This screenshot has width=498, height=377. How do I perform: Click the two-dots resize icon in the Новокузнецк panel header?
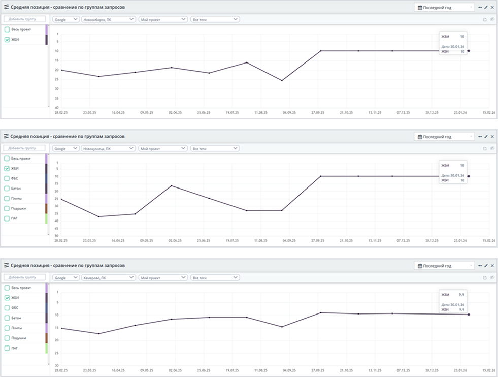(x=480, y=137)
